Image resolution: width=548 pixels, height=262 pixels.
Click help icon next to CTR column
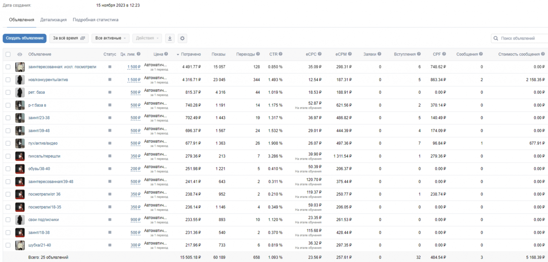click(x=281, y=54)
